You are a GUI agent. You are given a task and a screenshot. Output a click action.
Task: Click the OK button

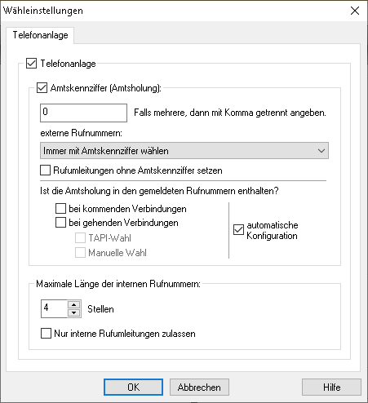pyautogui.click(x=133, y=387)
